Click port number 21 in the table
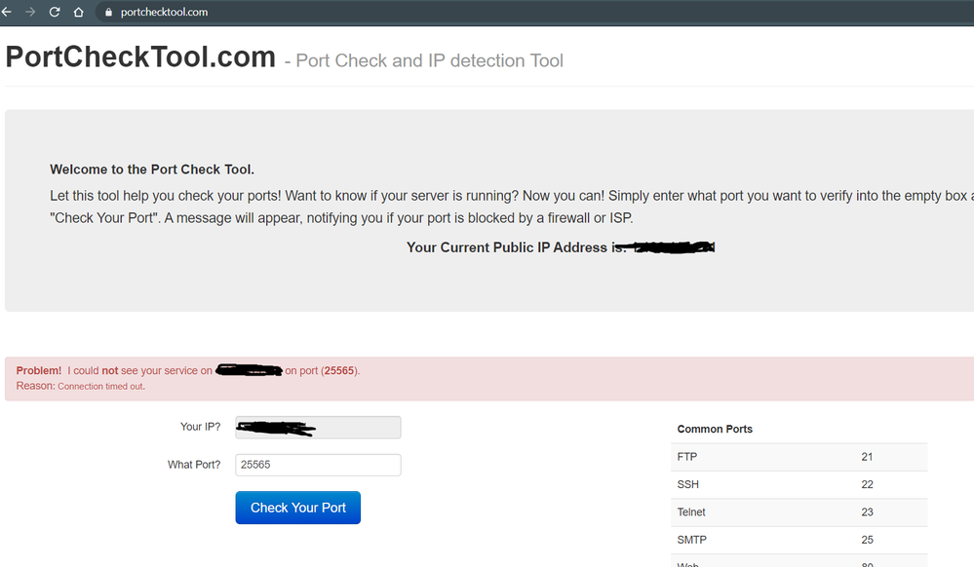The width and height of the screenshot is (974, 567). tap(867, 457)
